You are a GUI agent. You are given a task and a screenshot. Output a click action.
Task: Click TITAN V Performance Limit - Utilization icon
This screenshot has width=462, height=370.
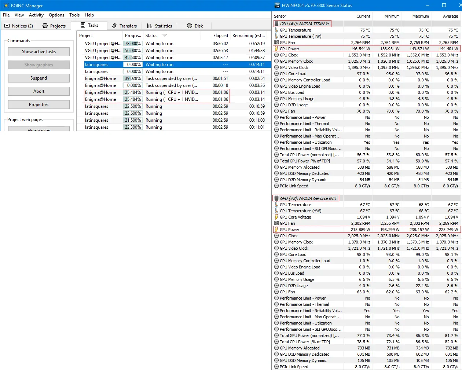276,142
